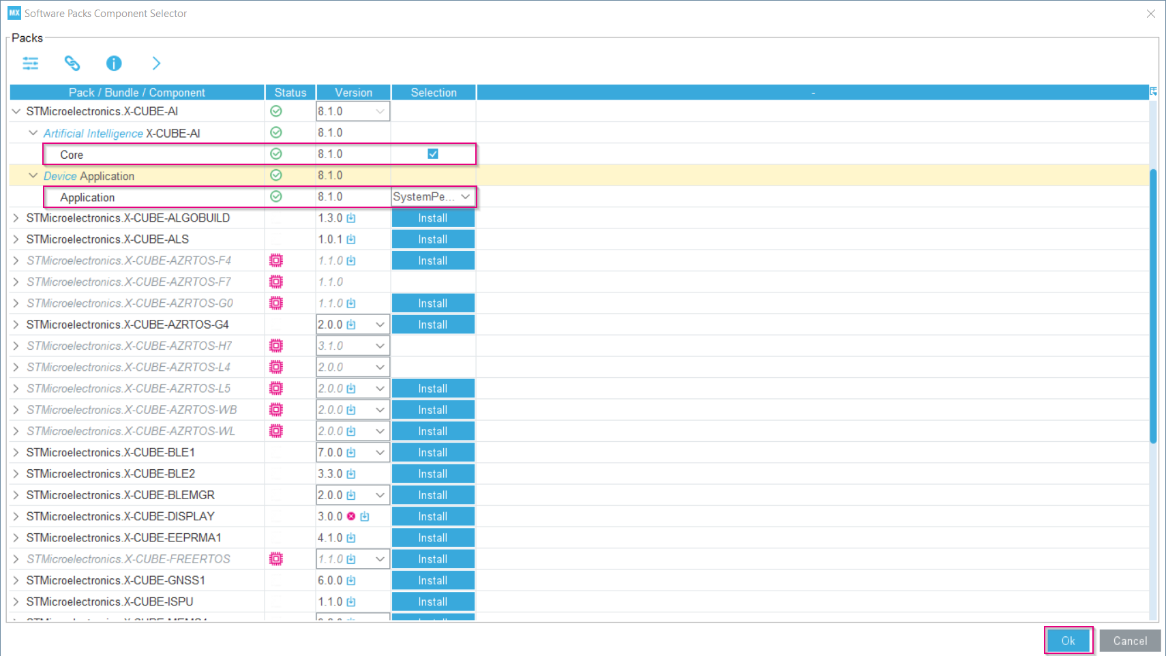
Task: Click the Cancel button
Action: point(1129,640)
